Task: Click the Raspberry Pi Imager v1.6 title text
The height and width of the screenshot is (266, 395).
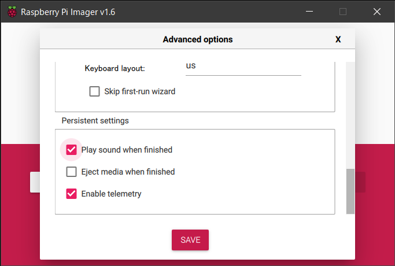Action: click(x=68, y=12)
